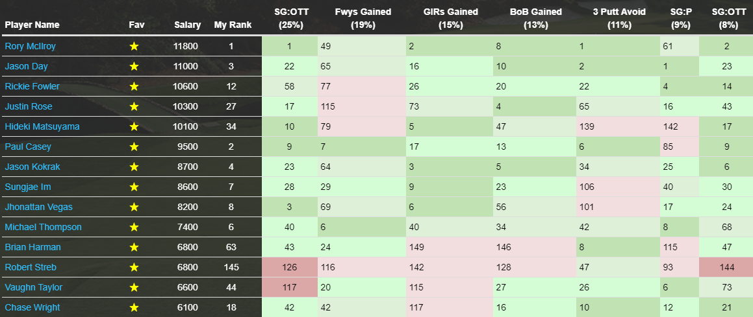Click Chase Wright's favorite star
This screenshot has width=753, height=317.
pos(134,307)
